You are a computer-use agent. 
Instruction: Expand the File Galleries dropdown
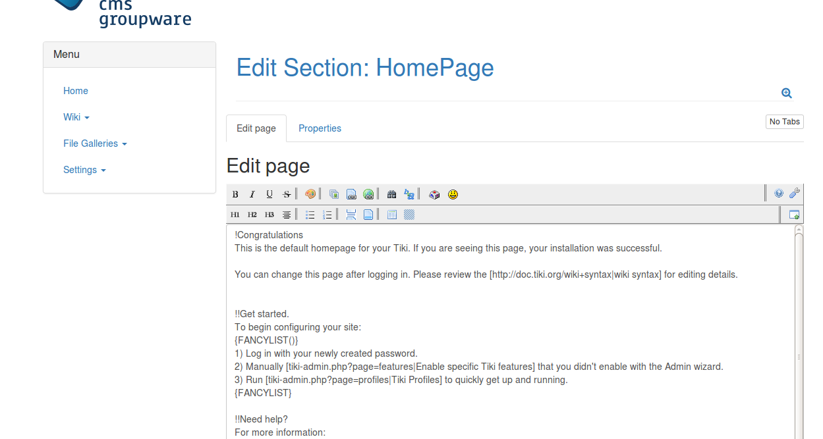(x=95, y=143)
